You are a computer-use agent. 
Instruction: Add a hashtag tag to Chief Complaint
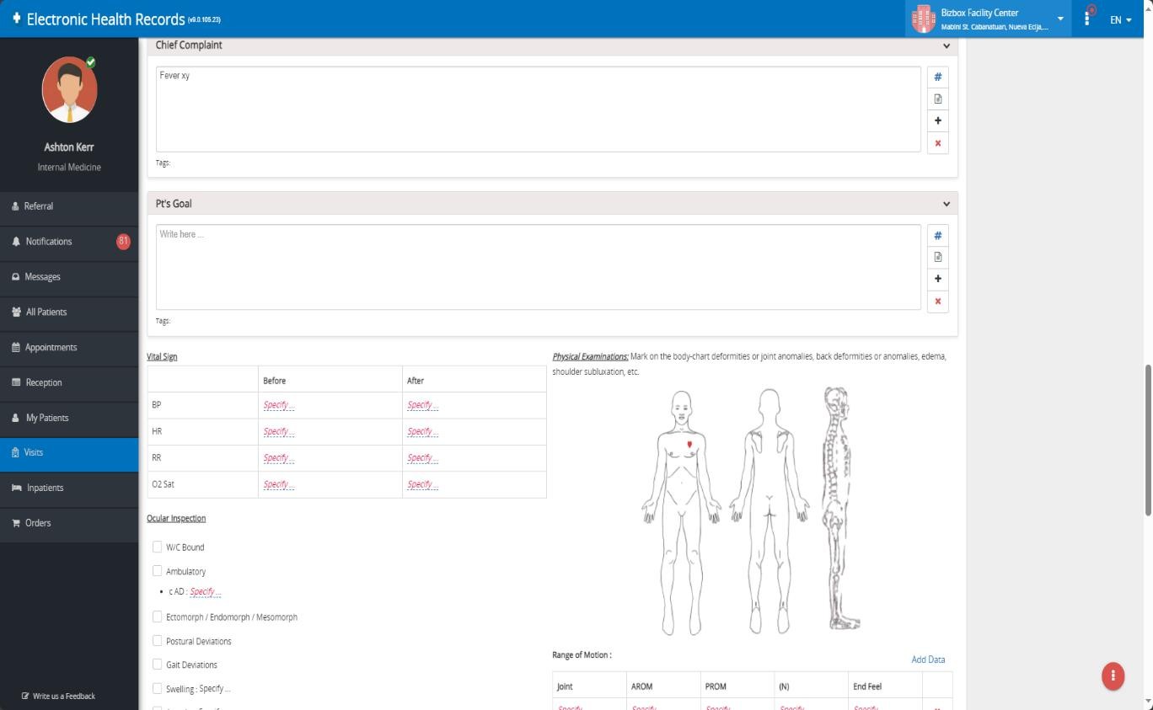pos(937,76)
